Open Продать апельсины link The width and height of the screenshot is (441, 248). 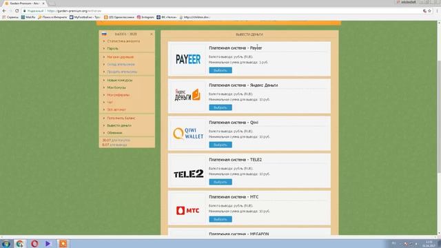[122, 72]
